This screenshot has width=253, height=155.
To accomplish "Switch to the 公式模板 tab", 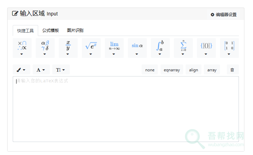I will pyautogui.click(x=51, y=31).
